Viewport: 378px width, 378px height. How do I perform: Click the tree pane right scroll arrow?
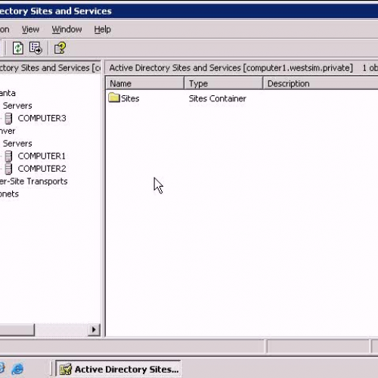point(94,330)
